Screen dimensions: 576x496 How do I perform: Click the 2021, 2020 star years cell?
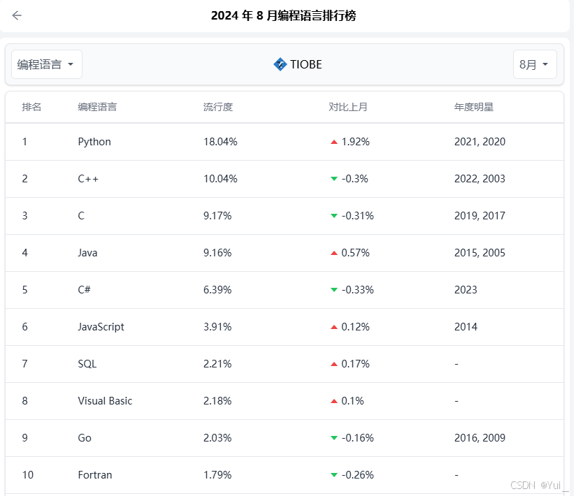pyautogui.click(x=480, y=142)
